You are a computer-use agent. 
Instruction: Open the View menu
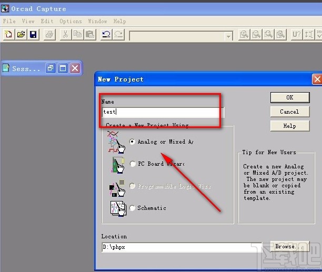pyautogui.click(x=28, y=21)
